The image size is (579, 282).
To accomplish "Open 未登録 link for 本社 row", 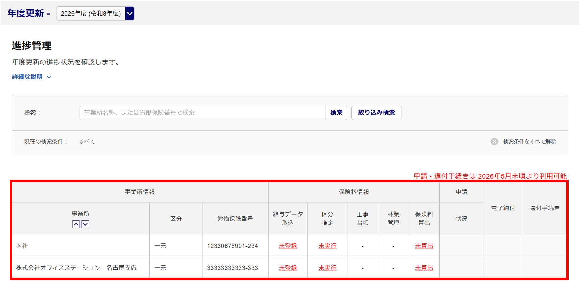I will click(x=288, y=246).
